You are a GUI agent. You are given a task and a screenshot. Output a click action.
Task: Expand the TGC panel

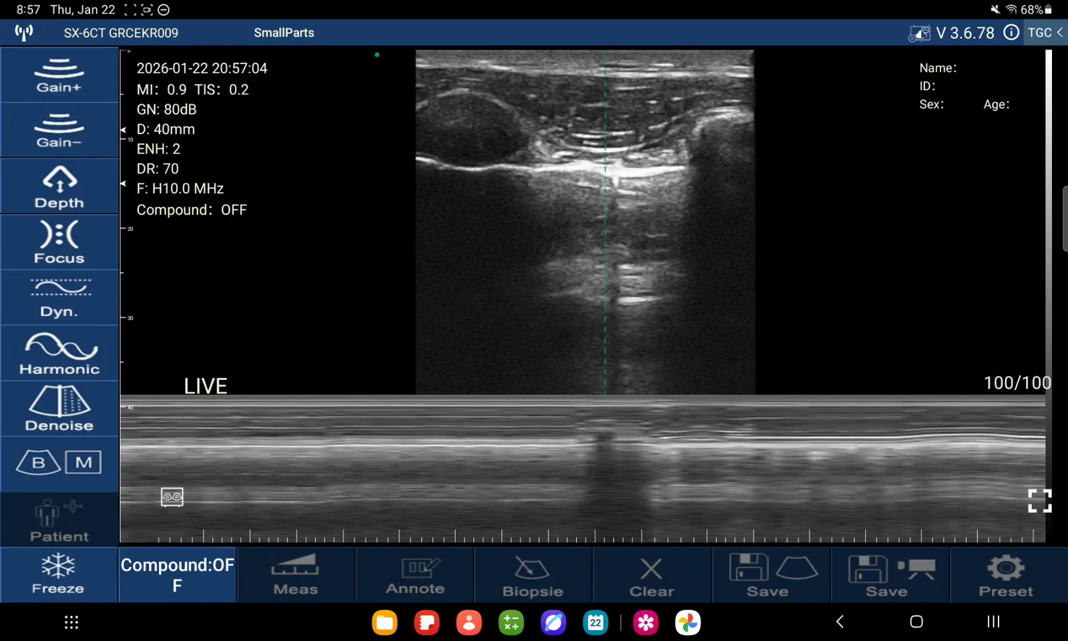1045,33
